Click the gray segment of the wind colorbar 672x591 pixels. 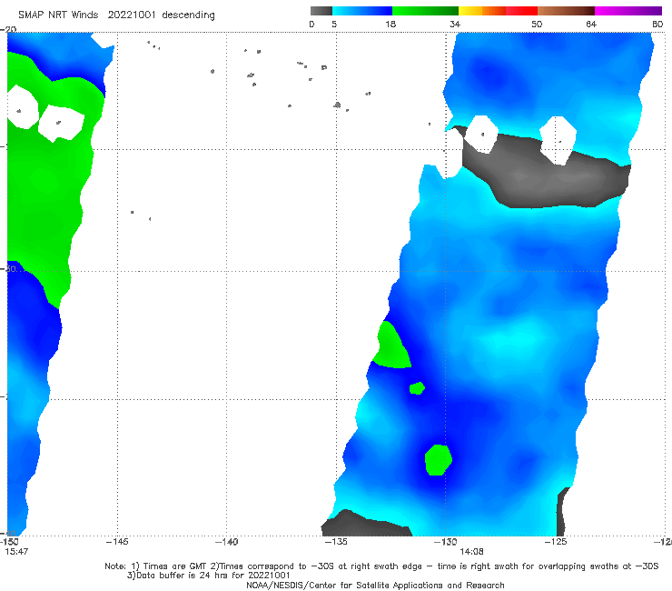click(x=321, y=11)
